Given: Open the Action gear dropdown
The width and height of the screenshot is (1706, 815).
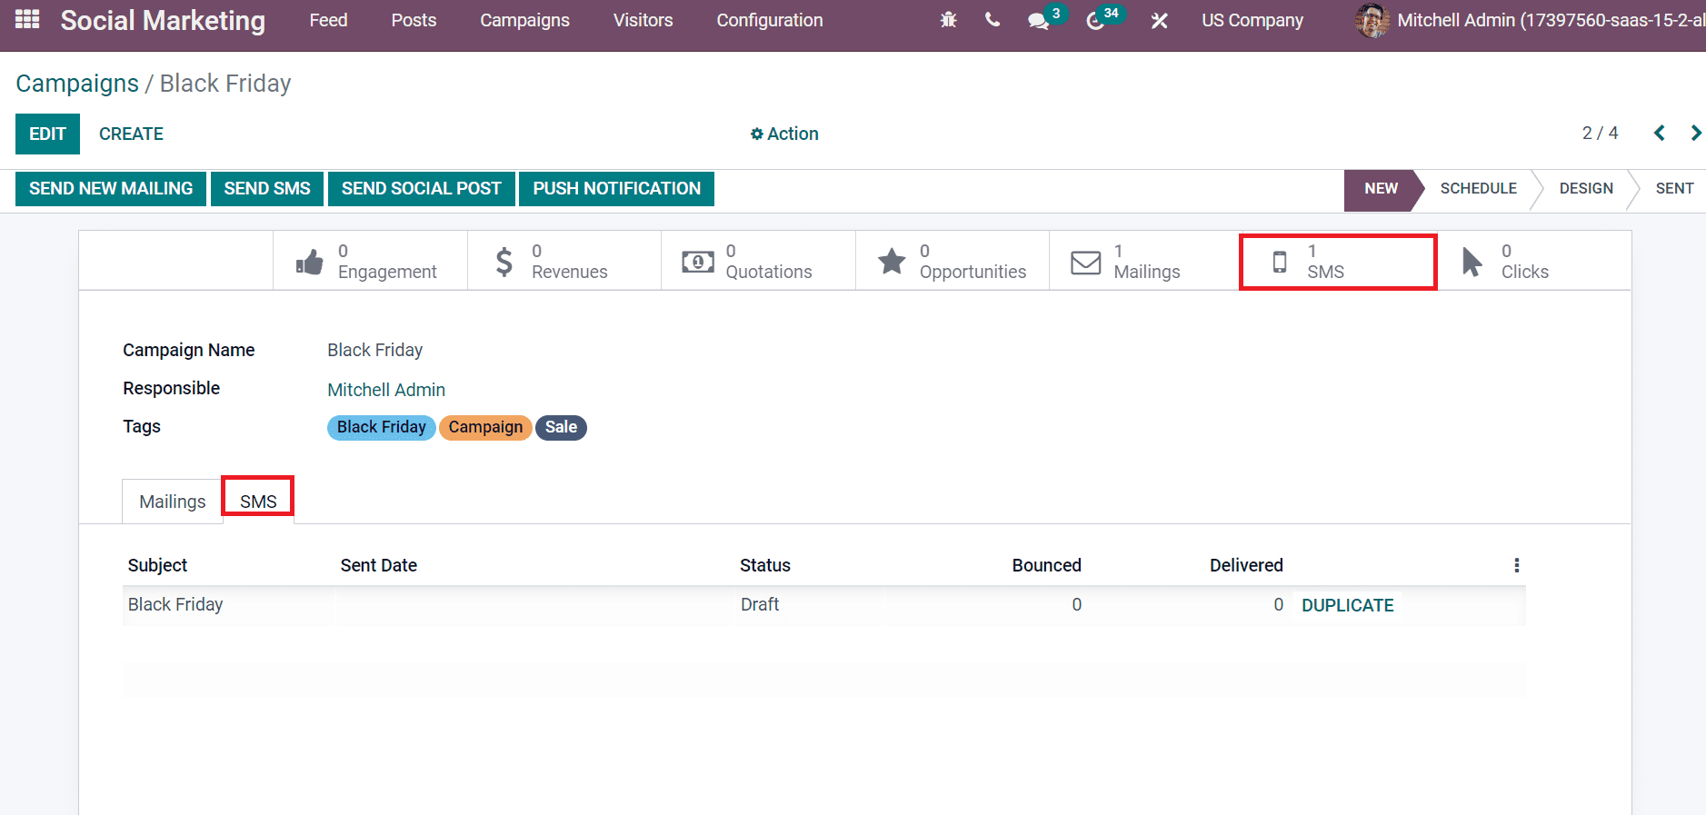Looking at the screenshot, I should (x=784, y=134).
